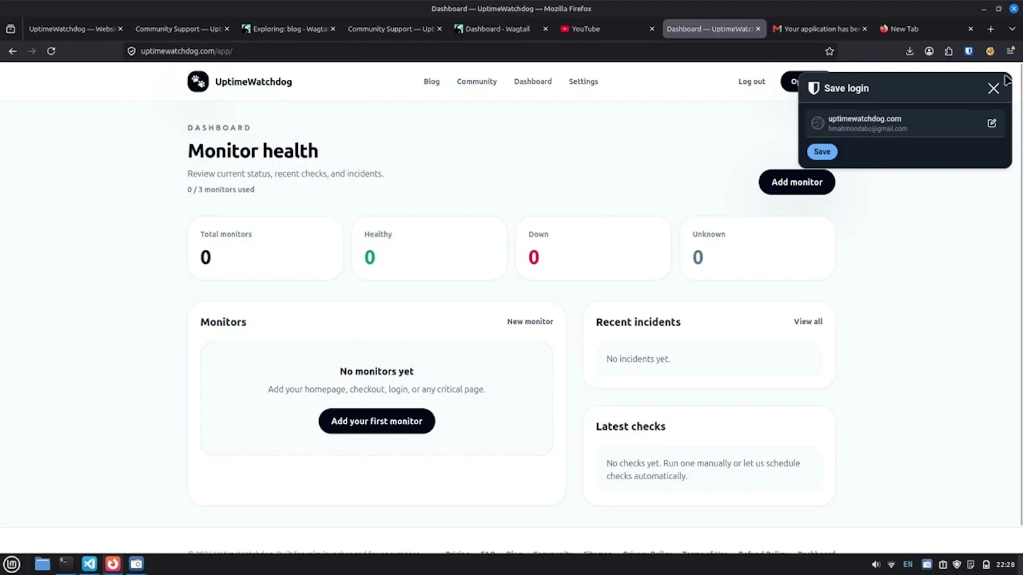1023x575 pixels.
Task: Click the battery icon in the tray
Action: [x=986, y=565]
